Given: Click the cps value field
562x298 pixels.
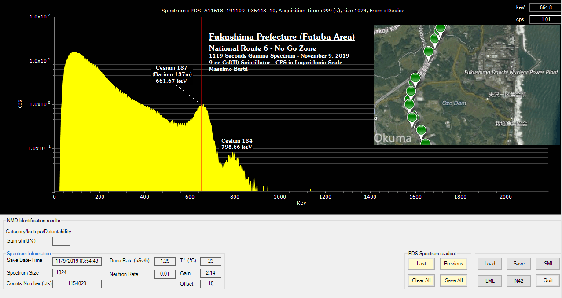Looking at the screenshot, I should tap(545, 19).
